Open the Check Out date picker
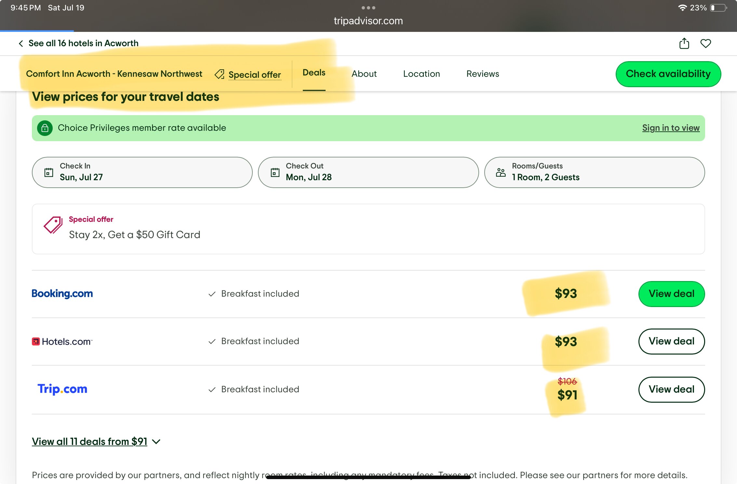 coord(368,172)
